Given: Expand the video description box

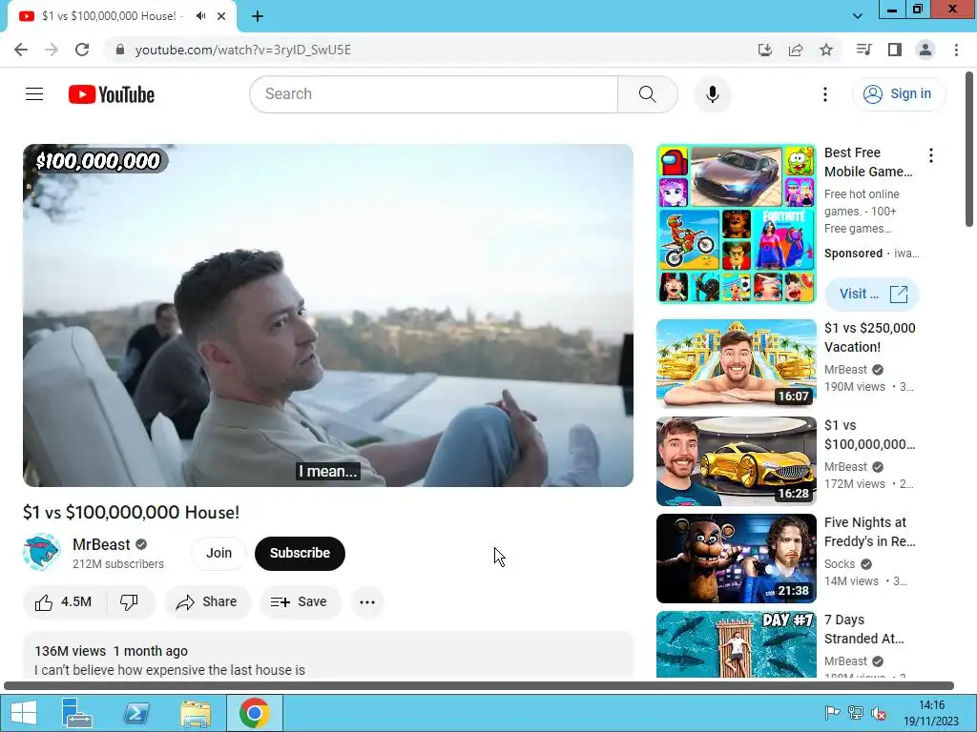Looking at the screenshot, I should (328, 656).
